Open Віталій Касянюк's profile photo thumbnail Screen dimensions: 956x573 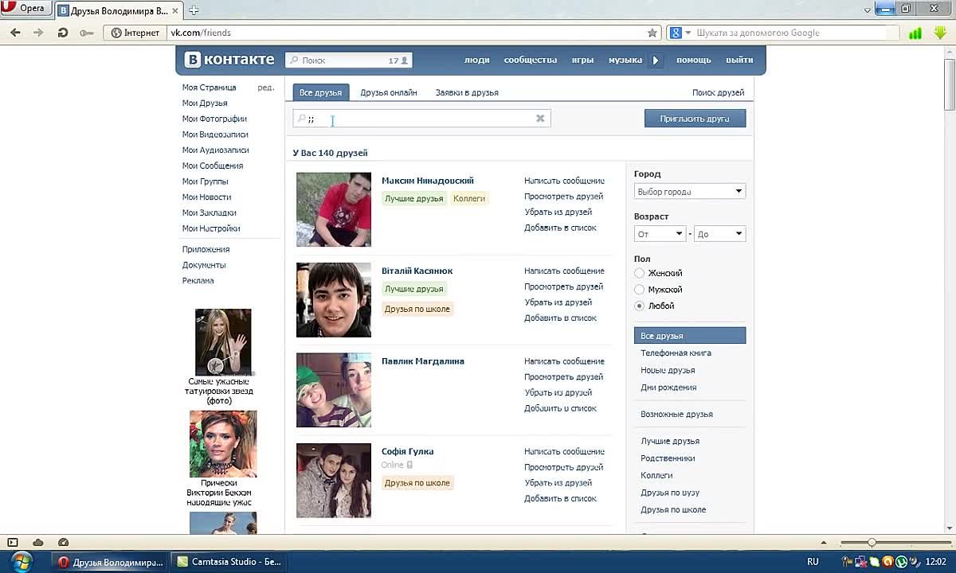click(334, 300)
